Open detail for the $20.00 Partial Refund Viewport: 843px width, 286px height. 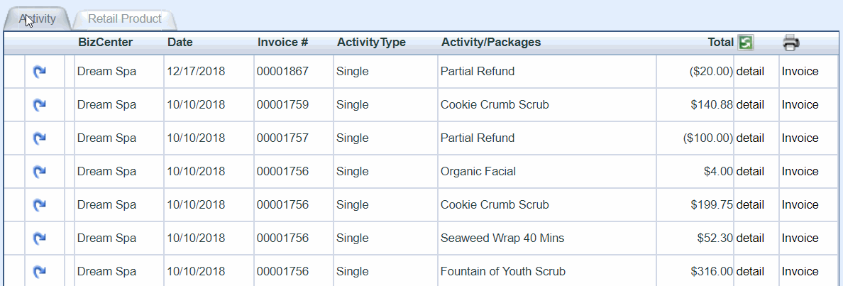(x=750, y=72)
